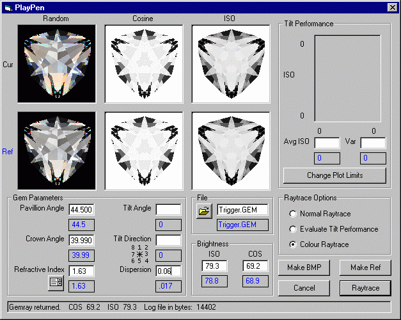Select the Colour Raytrace option
Screen dimensions: 401x320
click(319, 244)
